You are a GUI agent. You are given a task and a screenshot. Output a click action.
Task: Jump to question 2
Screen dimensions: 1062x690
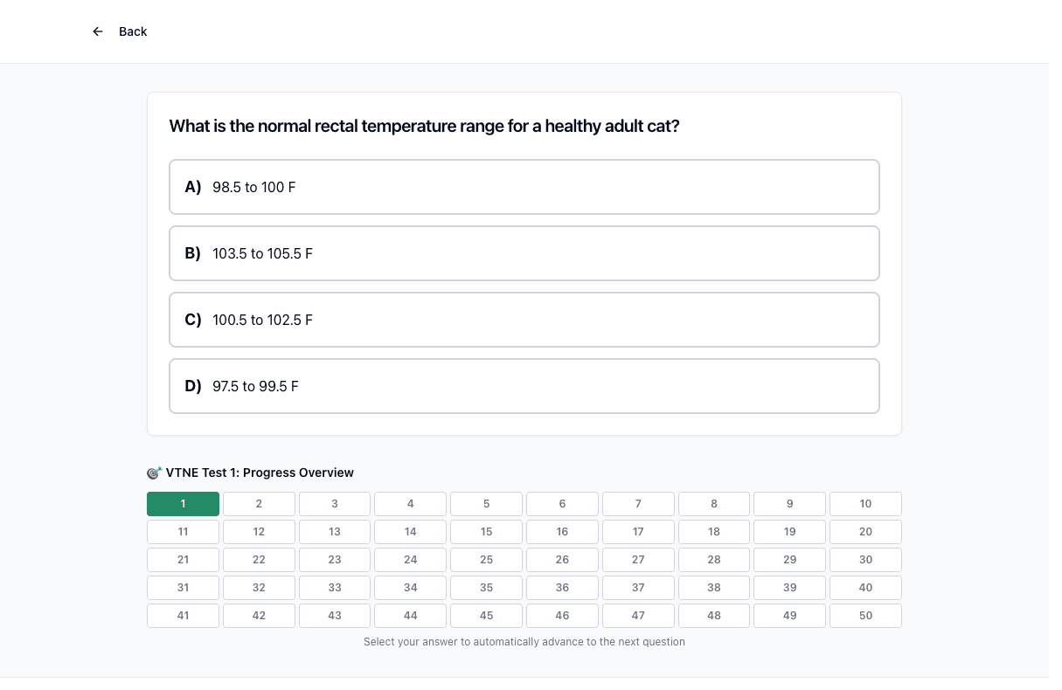click(x=259, y=504)
